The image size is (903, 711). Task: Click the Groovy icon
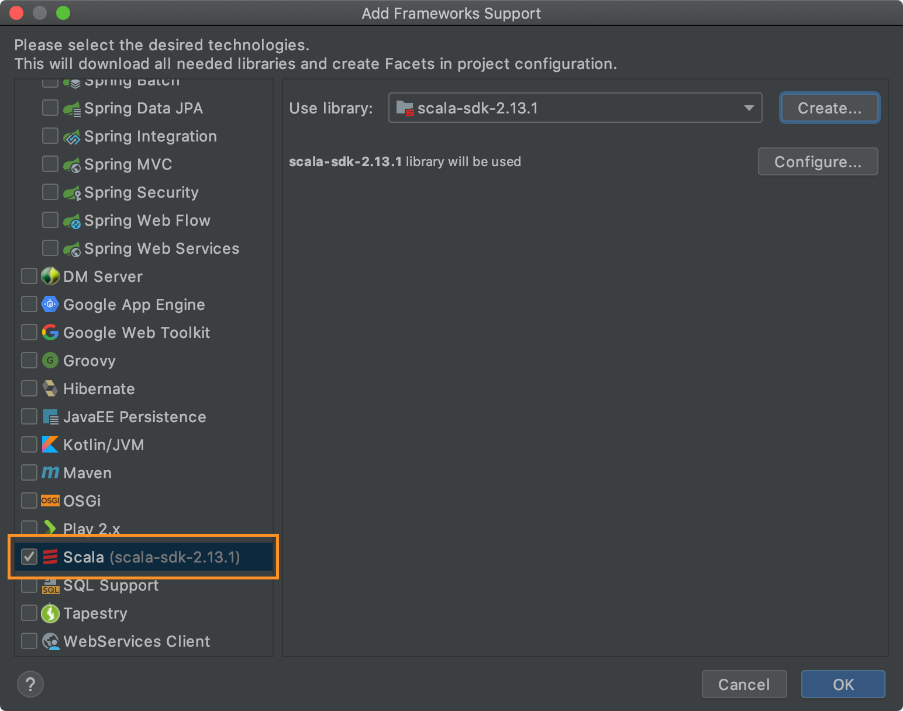50,360
